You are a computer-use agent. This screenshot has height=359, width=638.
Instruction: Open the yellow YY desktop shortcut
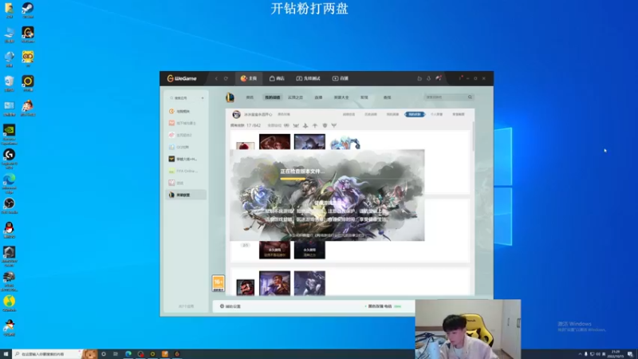coord(28,58)
